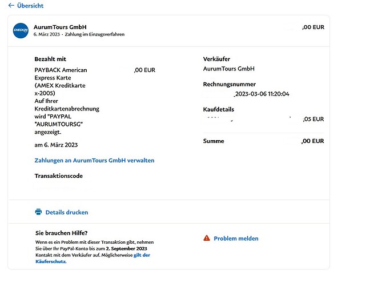
Task: Open Zahlungen an AurumTours GmbH verwalten
Action: click(94, 161)
